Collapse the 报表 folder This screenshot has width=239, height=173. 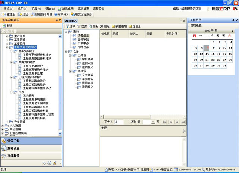pos(11,92)
